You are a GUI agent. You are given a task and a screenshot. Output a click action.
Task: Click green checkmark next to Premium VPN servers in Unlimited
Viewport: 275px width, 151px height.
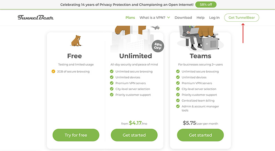pyautogui.click(x=112, y=83)
